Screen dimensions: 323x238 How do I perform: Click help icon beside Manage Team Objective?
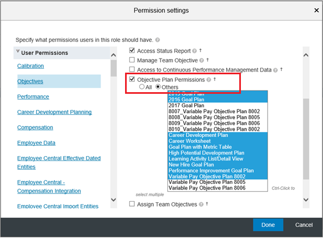click(x=201, y=60)
